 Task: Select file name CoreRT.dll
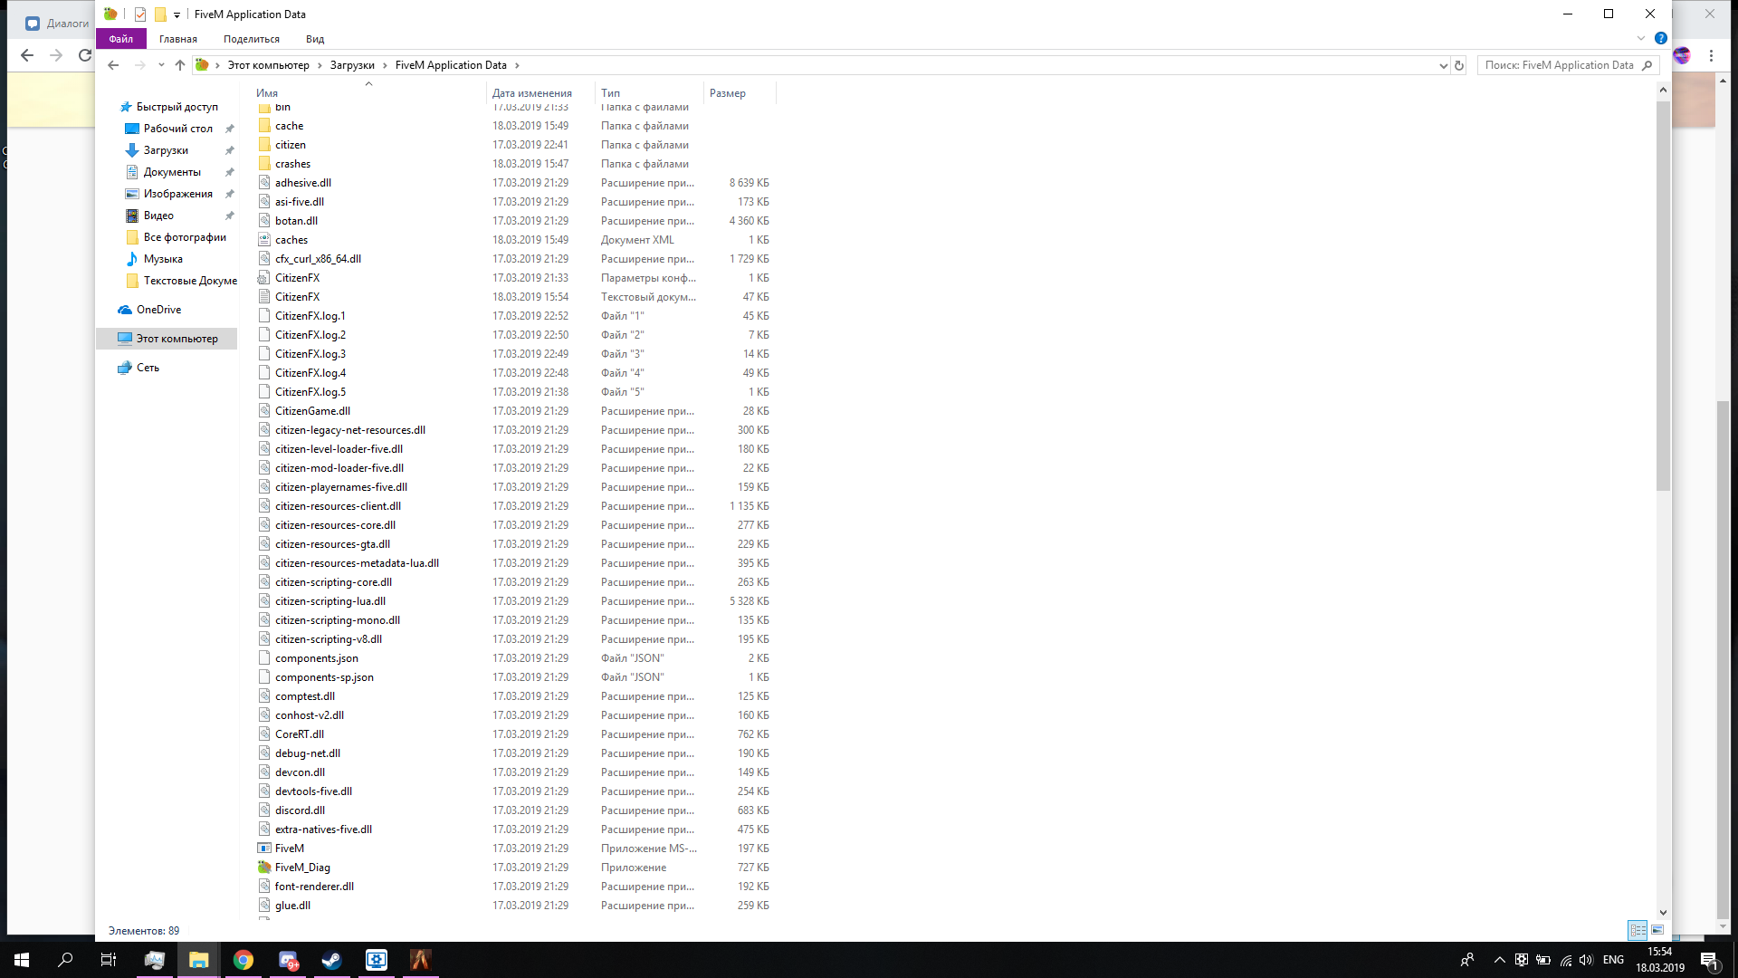point(300,734)
